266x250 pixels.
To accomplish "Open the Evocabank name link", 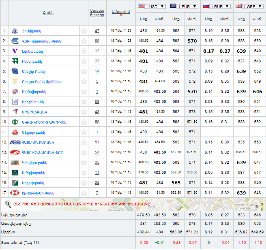I will (32, 51).
